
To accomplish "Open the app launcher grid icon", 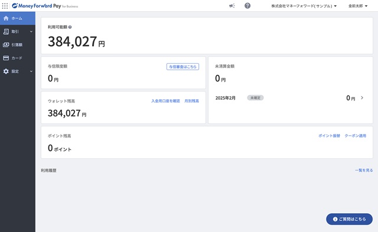I will tap(5, 6).
